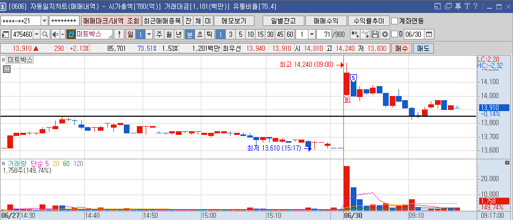This screenshot has width=513, height=220.
Task: Click the 수익률추이 button
Action: [369, 21]
